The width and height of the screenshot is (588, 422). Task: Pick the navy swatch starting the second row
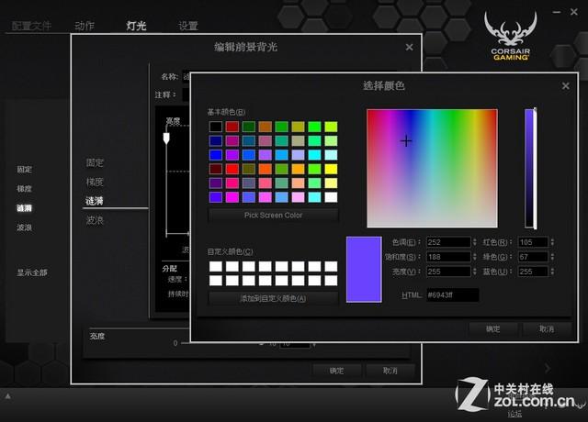(216, 140)
